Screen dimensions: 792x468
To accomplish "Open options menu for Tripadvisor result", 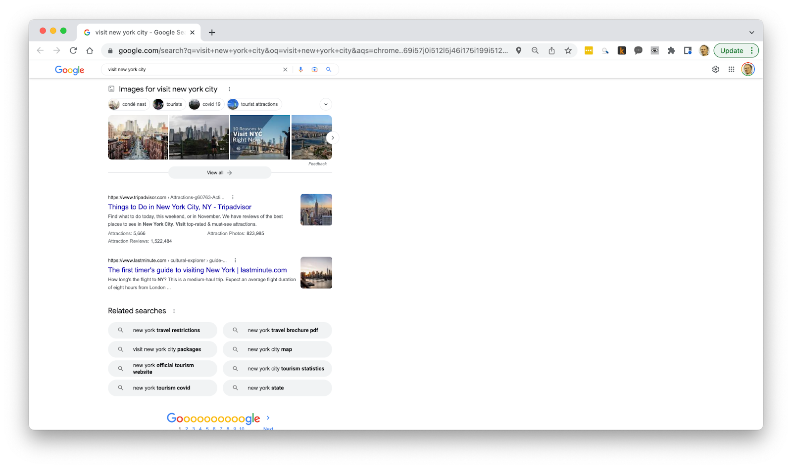I will (x=233, y=197).
